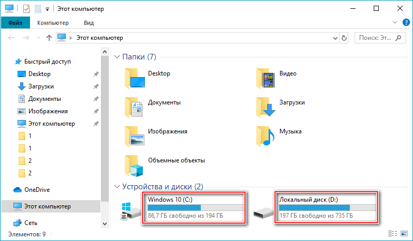
Task: Select Изображения in the sidebar
Action: coord(48,111)
